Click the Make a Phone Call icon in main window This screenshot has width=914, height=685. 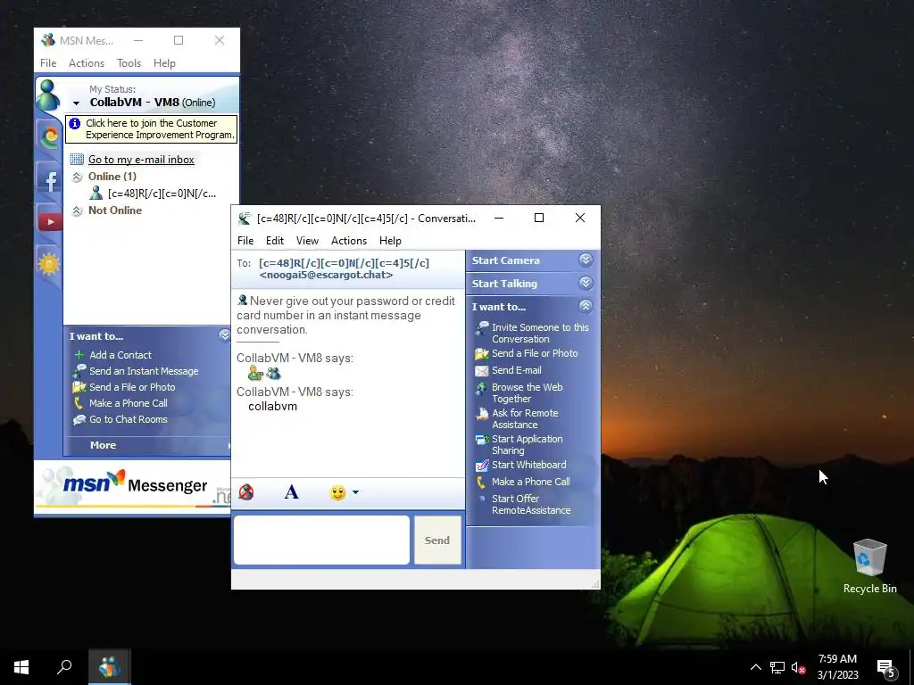click(79, 403)
